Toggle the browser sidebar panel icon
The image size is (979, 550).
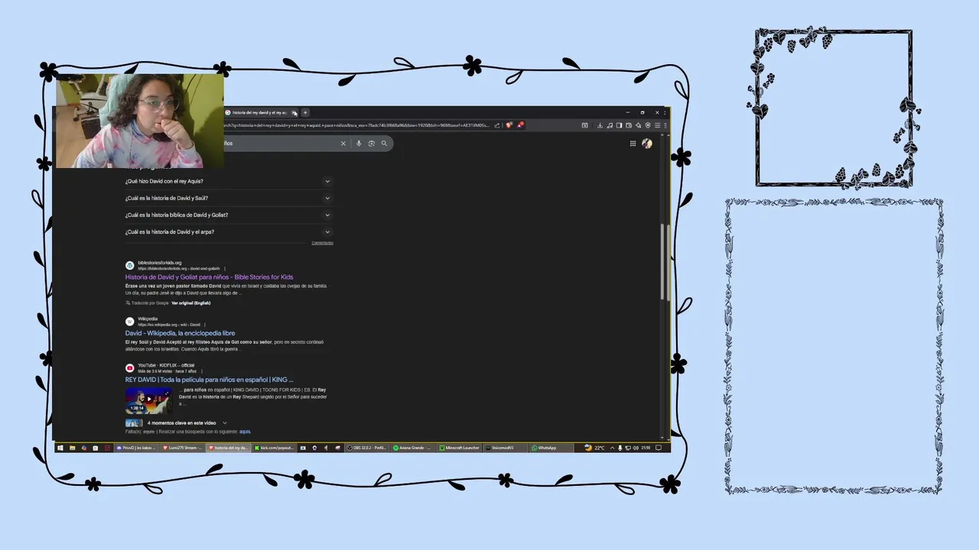coord(619,125)
